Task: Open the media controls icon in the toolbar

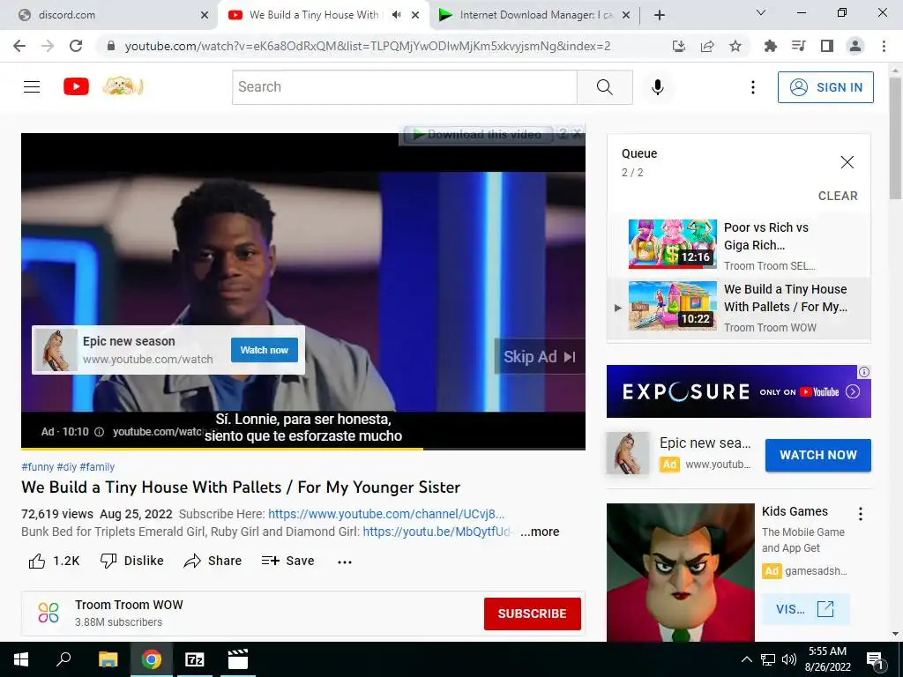Action: point(799,46)
